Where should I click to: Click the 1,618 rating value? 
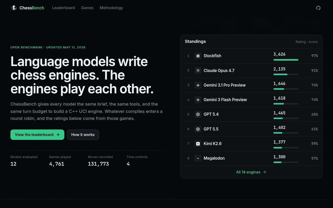point(279,98)
